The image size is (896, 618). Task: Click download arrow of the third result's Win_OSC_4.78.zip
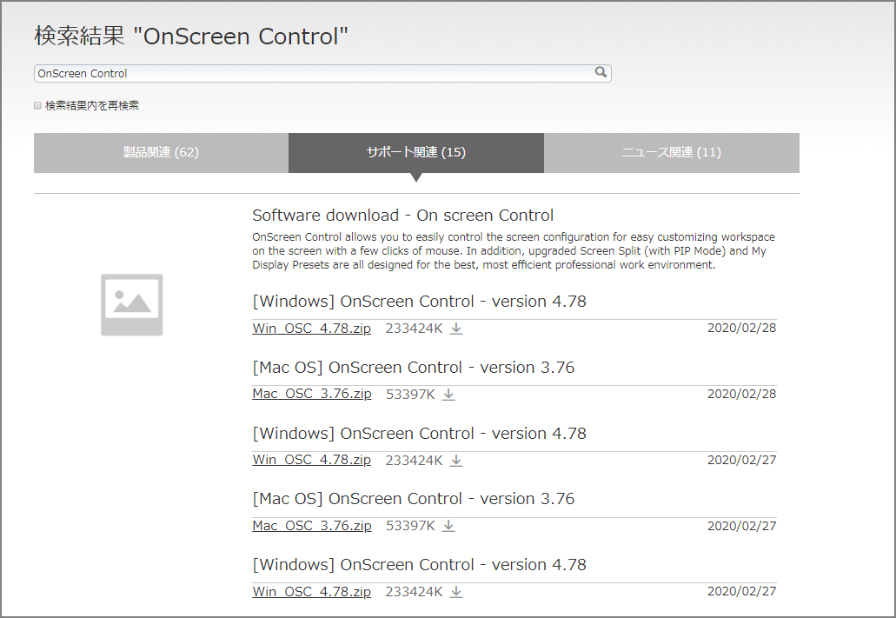456,461
